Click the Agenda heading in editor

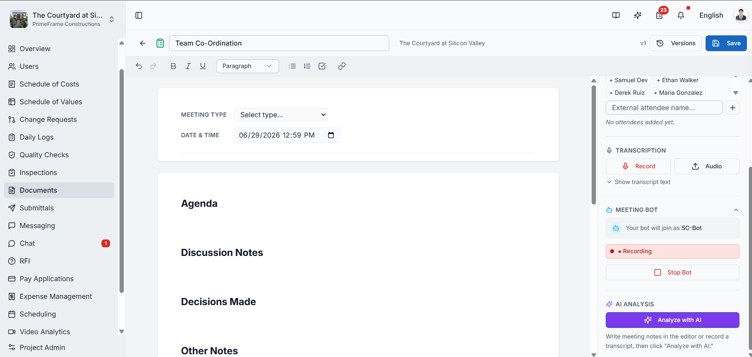199,204
